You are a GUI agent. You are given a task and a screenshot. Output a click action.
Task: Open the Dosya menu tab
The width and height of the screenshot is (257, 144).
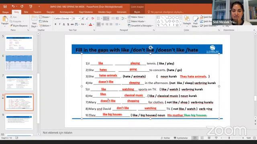point(5,12)
